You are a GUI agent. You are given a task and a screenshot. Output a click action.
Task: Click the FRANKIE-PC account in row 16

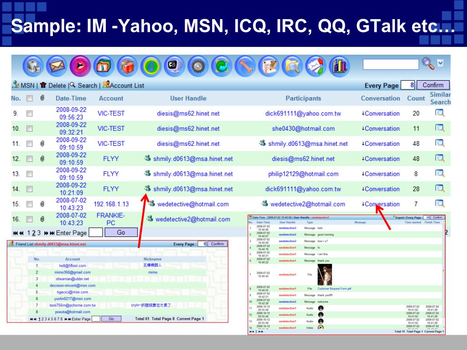[x=111, y=219]
